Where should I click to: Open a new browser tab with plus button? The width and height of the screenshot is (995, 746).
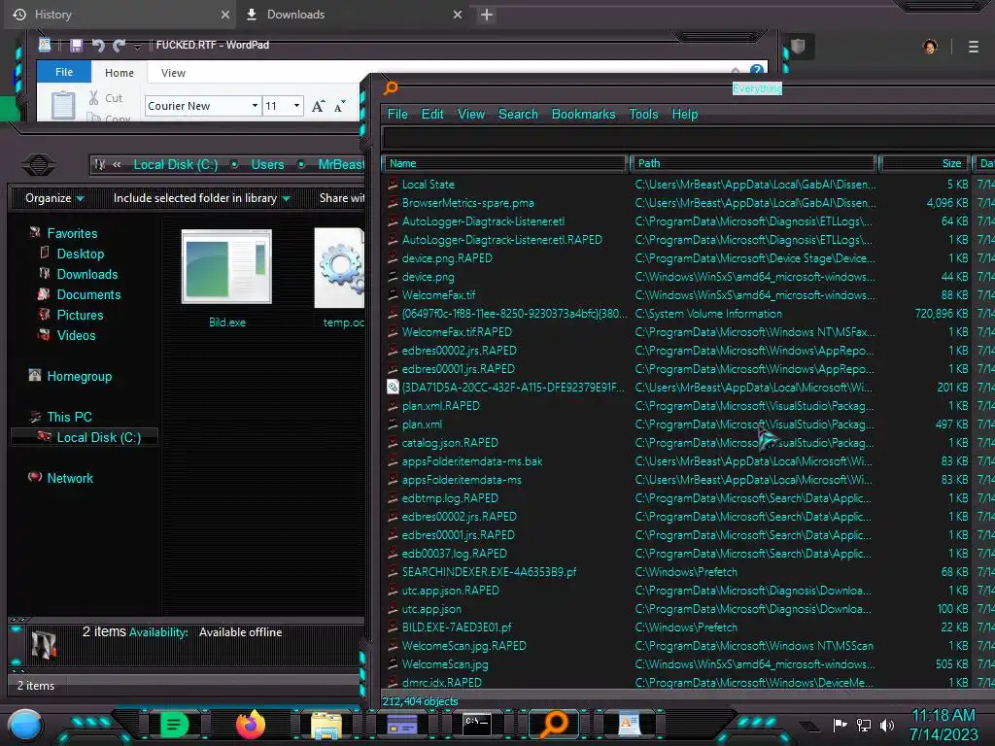(487, 15)
